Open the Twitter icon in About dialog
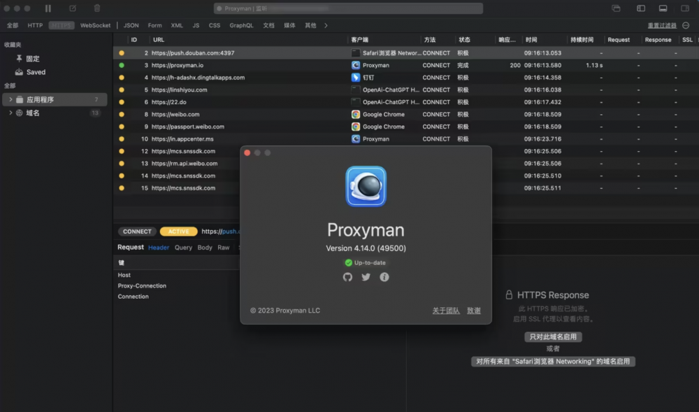The width and height of the screenshot is (699, 412). click(366, 277)
